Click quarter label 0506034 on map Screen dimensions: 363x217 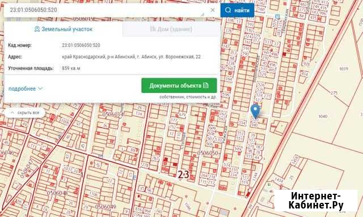tap(113, 114)
